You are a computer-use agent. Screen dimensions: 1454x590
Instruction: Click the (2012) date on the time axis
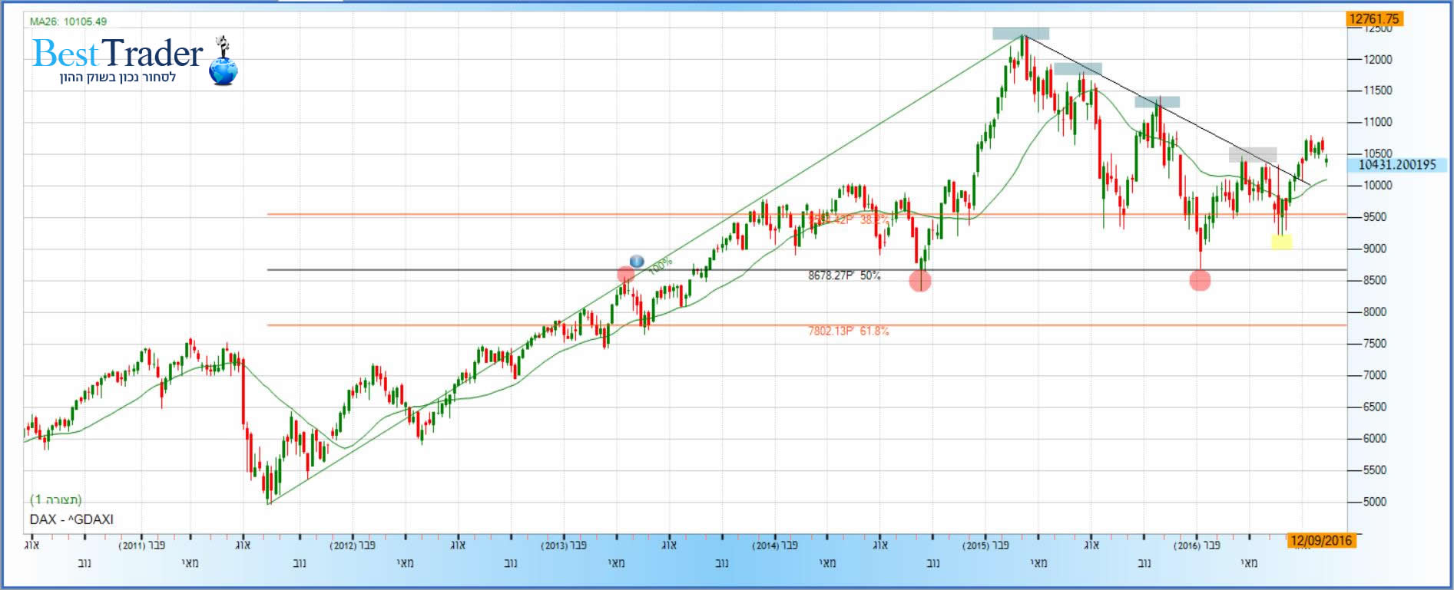(x=343, y=546)
